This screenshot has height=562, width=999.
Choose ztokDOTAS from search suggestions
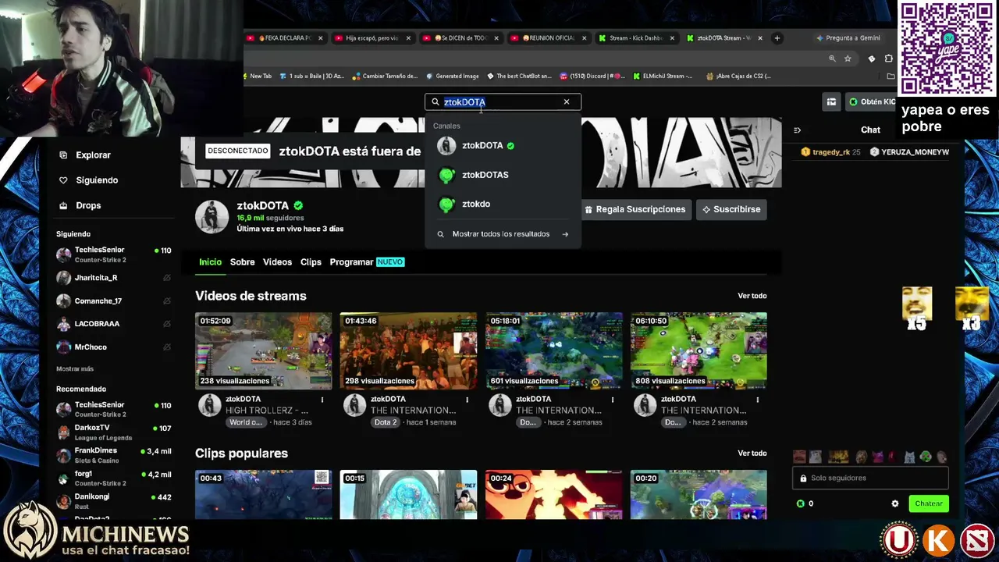(x=503, y=175)
